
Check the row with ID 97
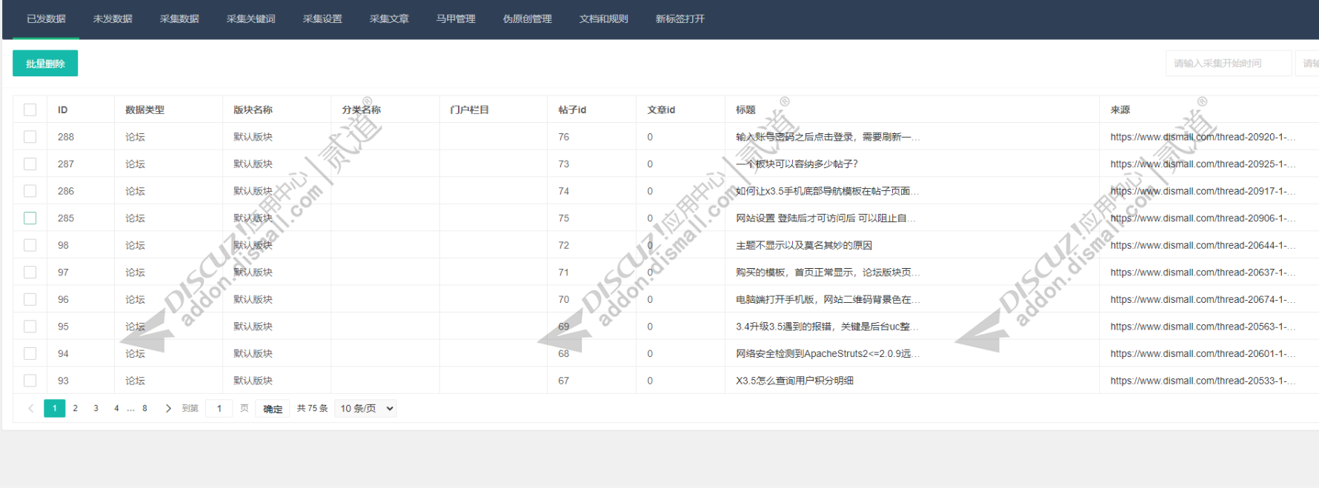(x=30, y=273)
